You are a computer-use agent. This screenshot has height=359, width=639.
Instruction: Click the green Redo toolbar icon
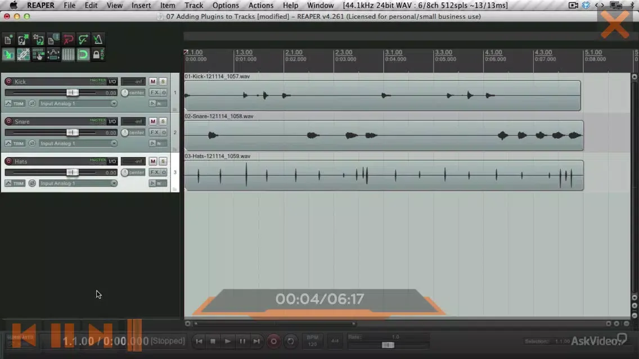click(x=83, y=39)
